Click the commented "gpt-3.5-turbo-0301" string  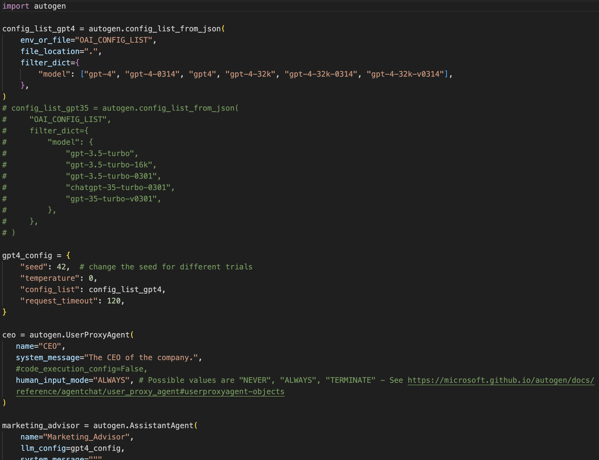point(111,176)
